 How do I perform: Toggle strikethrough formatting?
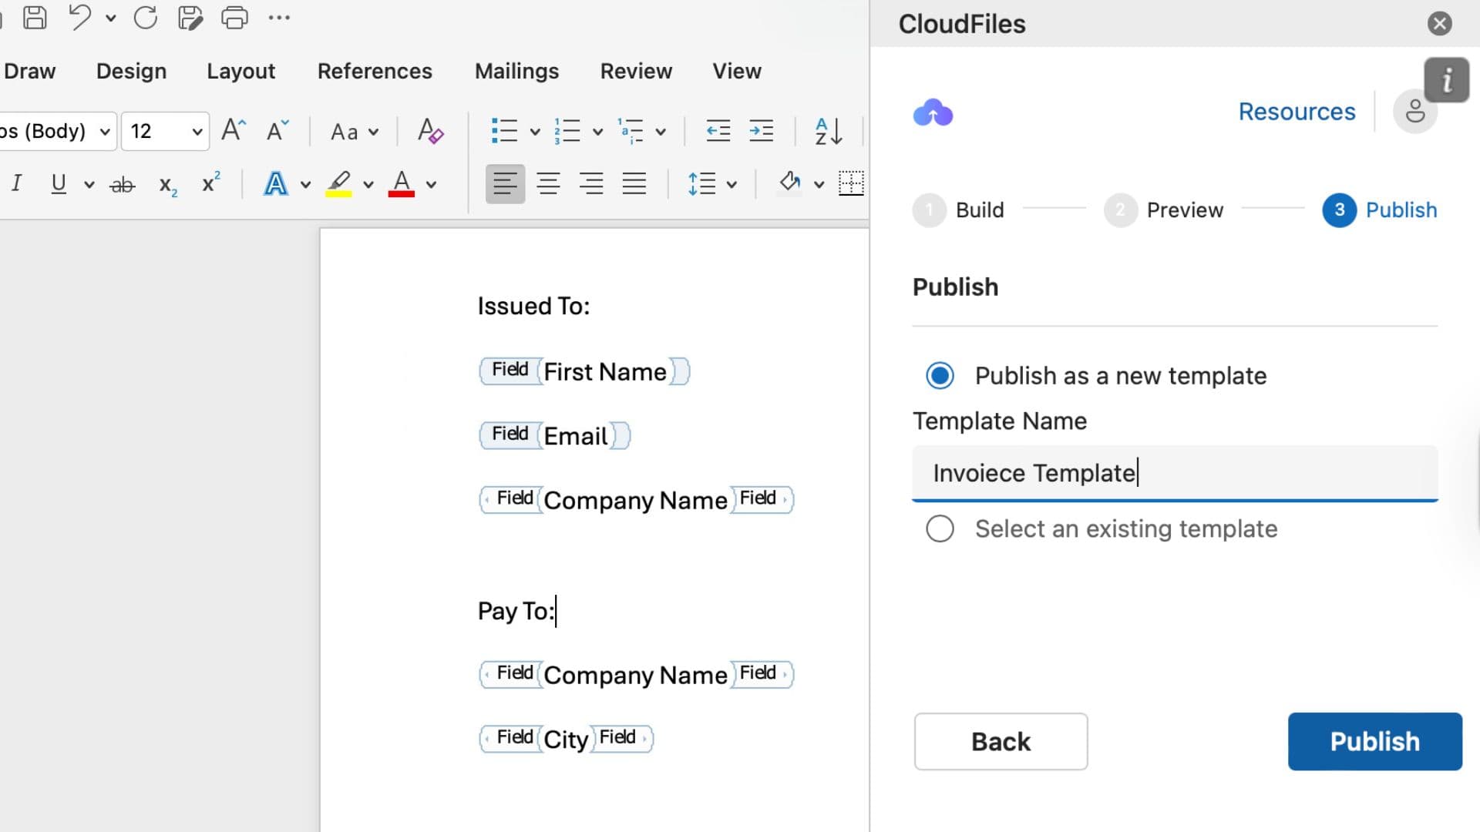122,183
